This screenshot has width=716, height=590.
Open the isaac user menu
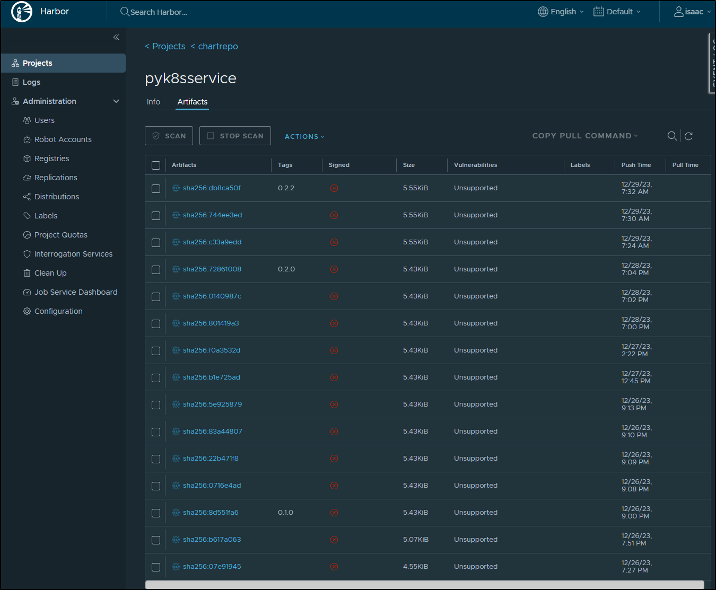(x=693, y=12)
